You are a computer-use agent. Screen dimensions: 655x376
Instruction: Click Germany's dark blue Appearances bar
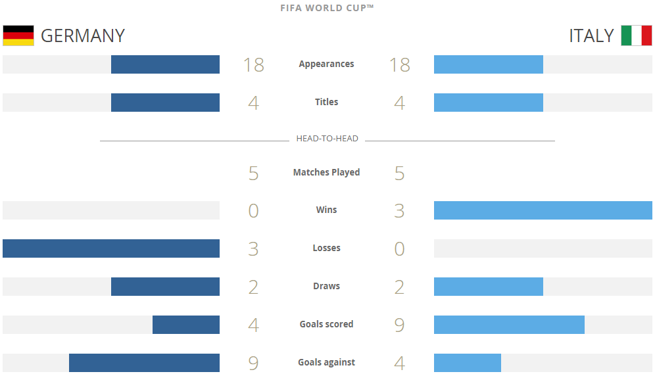[165, 64]
